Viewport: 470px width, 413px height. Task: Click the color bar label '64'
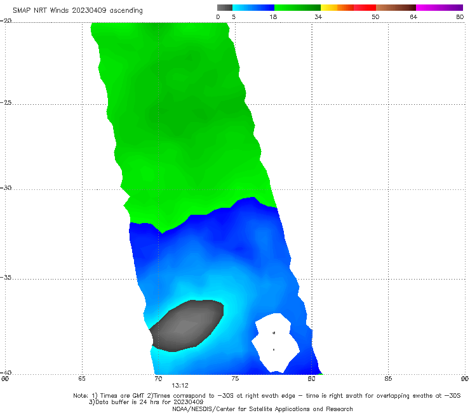coord(413,17)
